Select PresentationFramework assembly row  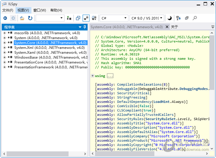click(51, 67)
